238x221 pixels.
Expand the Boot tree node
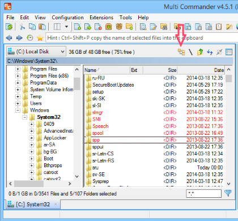(32, 159)
